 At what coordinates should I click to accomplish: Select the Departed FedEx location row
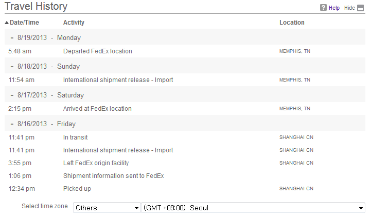pos(185,51)
